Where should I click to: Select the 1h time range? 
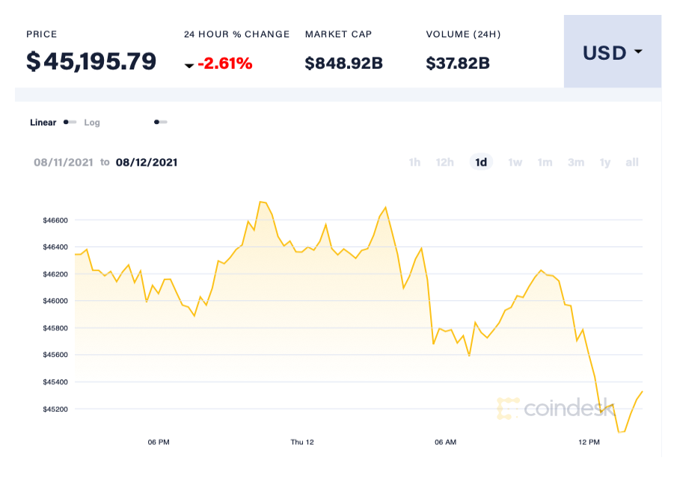(414, 162)
